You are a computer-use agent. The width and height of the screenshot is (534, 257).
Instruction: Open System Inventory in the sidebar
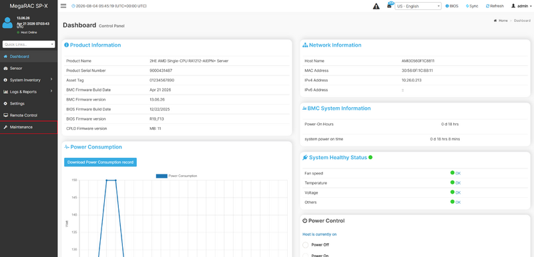pos(29,80)
